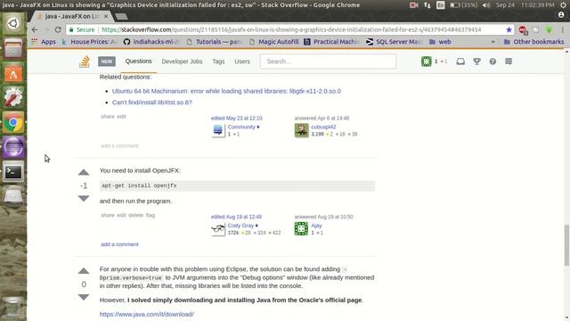Open the help question mark icon

tap(493, 62)
